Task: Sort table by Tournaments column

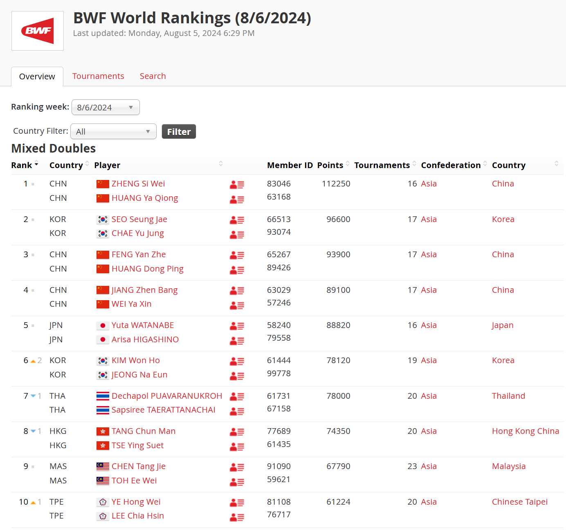Action: [385, 165]
